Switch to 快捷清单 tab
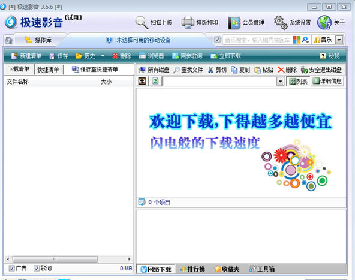 pyautogui.click(x=48, y=70)
